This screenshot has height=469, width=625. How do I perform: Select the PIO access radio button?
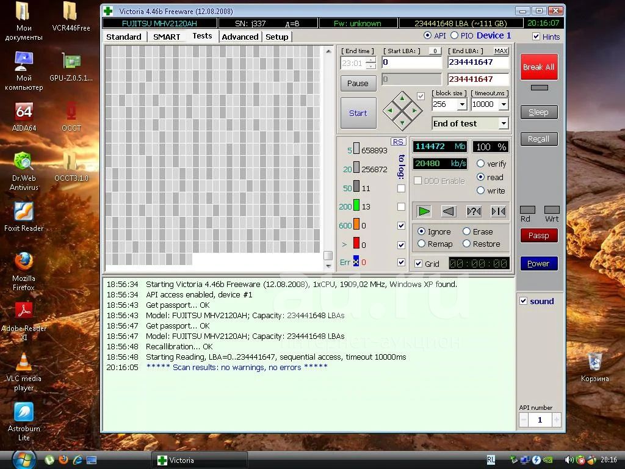pos(454,35)
